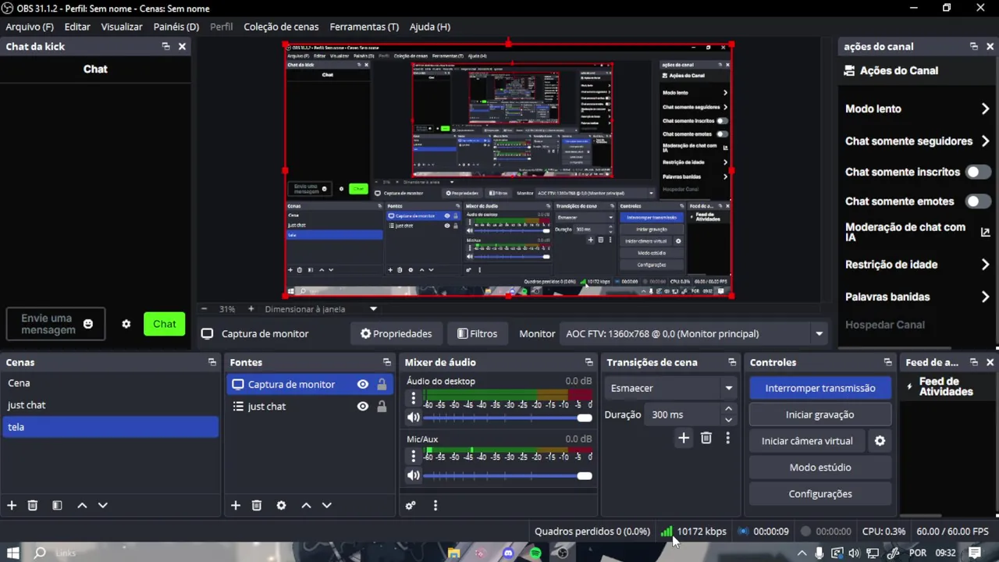Open the Editar menu
This screenshot has height=562, width=999.
pyautogui.click(x=77, y=27)
